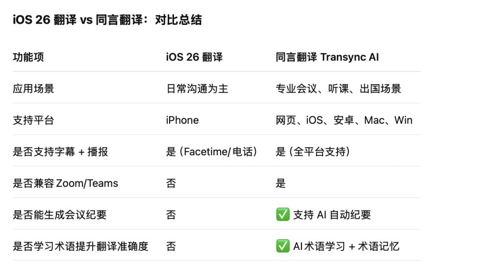Click the 是 (Facetime/电话) cell
The height and width of the screenshot is (272, 502).
click(x=212, y=152)
